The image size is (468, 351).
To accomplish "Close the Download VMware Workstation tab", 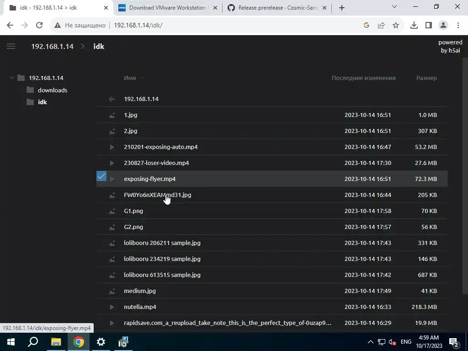I will click(x=215, y=8).
